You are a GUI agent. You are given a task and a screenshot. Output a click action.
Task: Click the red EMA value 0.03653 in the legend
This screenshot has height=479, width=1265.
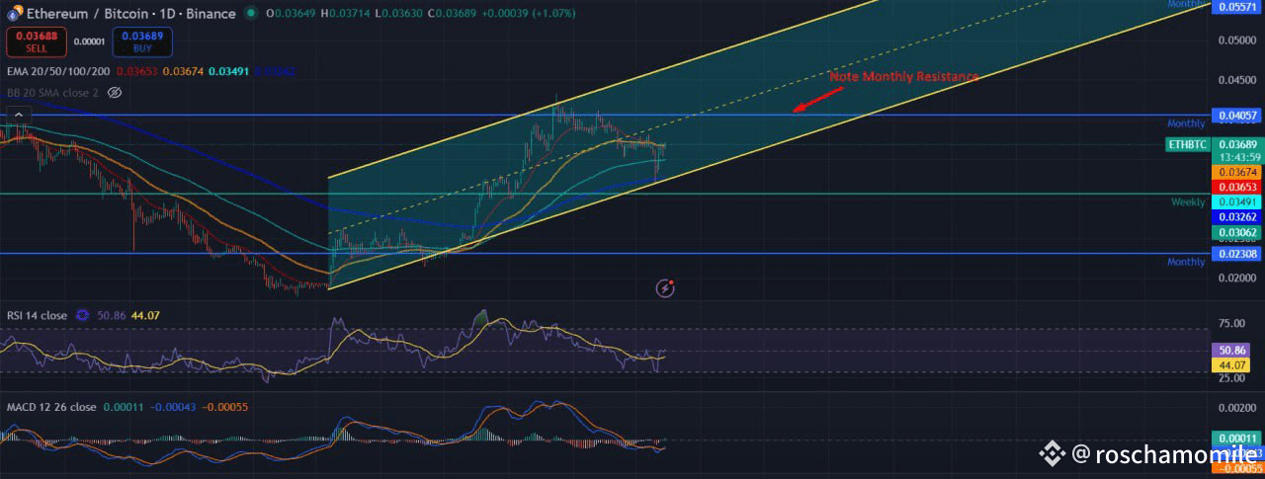click(136, 71)
